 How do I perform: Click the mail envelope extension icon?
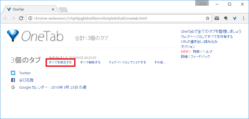click(x=217, y=18)
